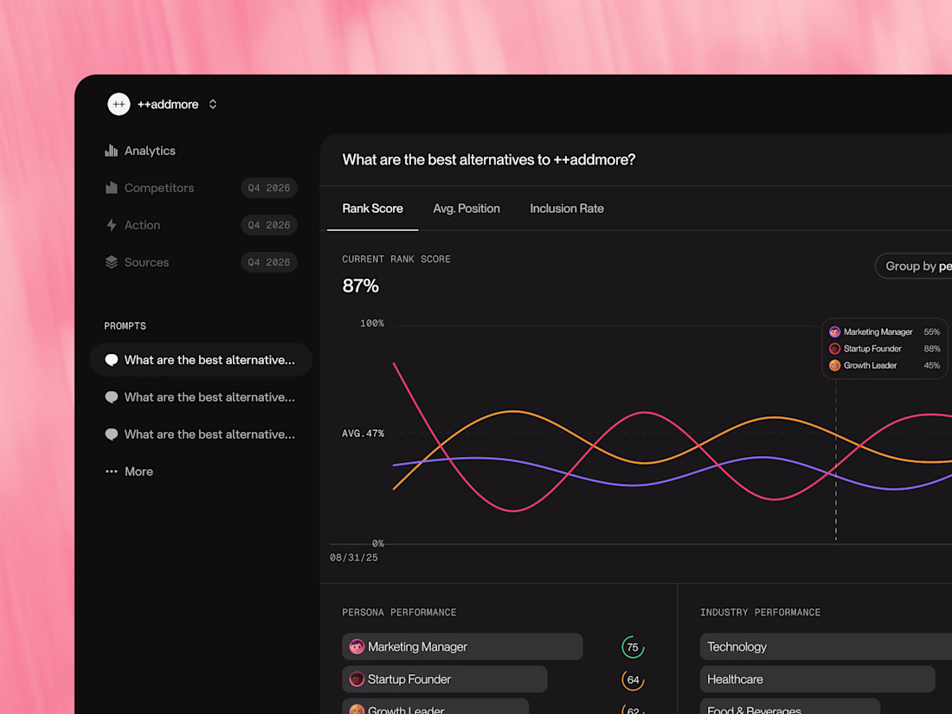Screen dimensions: 952x714
Task: Click the three-dots More icon
Action: (x=111, y=472)
